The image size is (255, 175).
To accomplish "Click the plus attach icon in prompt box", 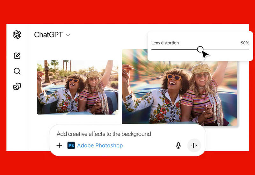I will [59, 145].
